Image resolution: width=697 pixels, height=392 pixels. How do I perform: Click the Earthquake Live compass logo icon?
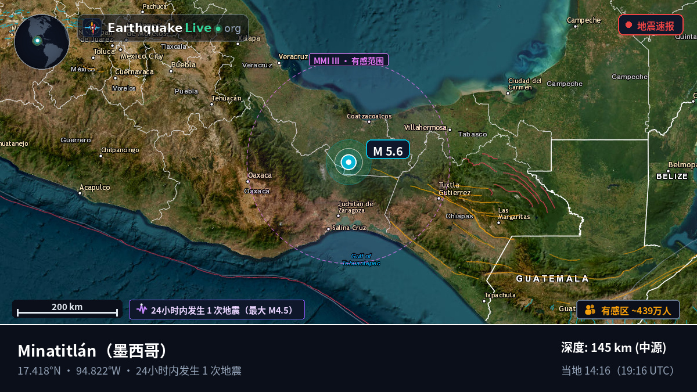click(x=92, y=28)
